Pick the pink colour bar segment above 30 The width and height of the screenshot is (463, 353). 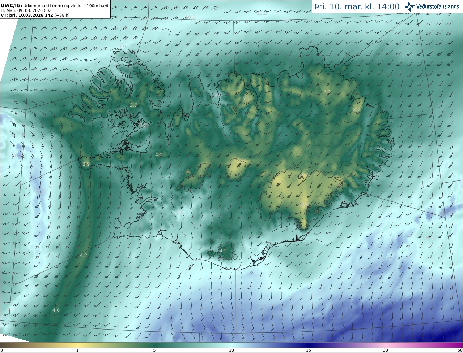[x=386, y=345]
